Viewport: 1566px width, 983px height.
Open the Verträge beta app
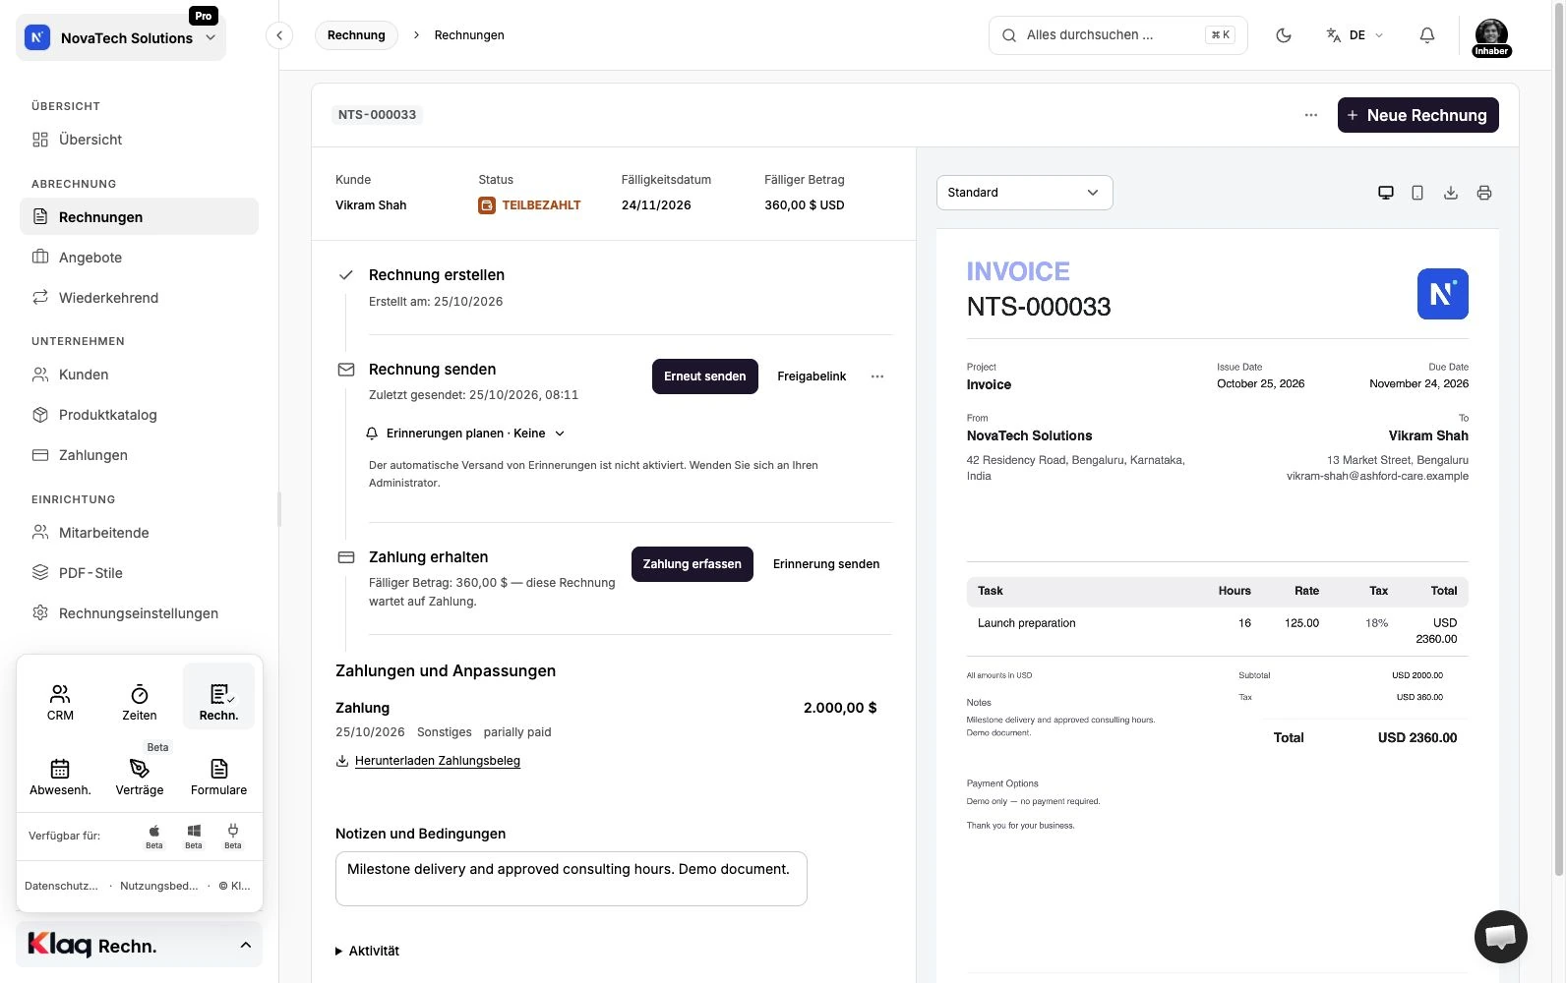pyautogui.click(x=140, y=777)
